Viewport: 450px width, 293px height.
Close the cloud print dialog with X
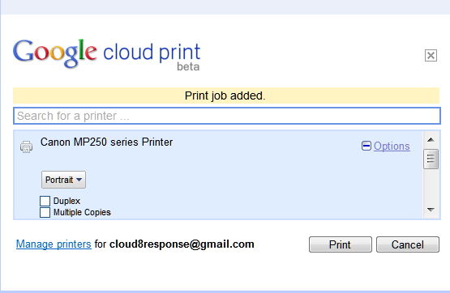coord(431,55)
